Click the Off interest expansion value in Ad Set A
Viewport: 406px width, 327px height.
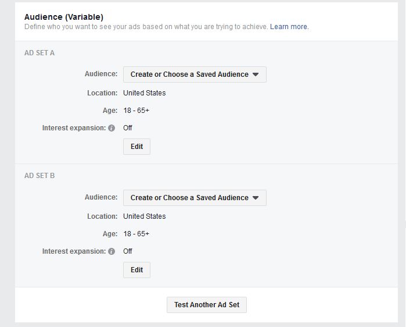tap(128, 128)
